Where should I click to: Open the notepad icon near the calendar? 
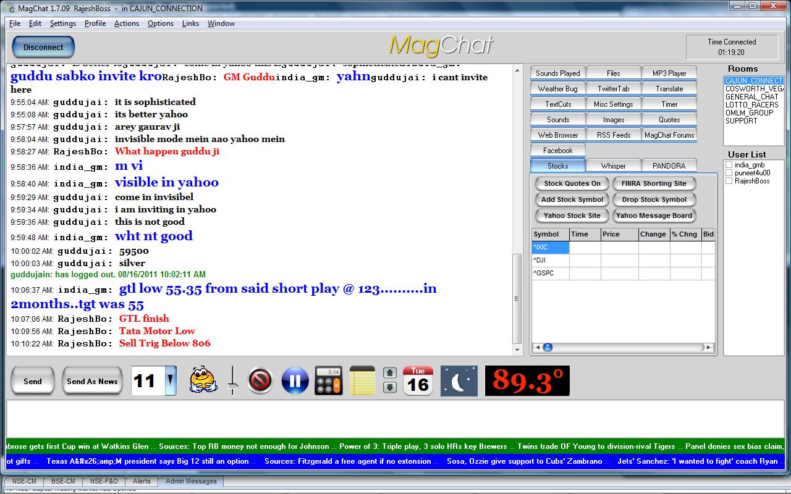click(362, 380)
